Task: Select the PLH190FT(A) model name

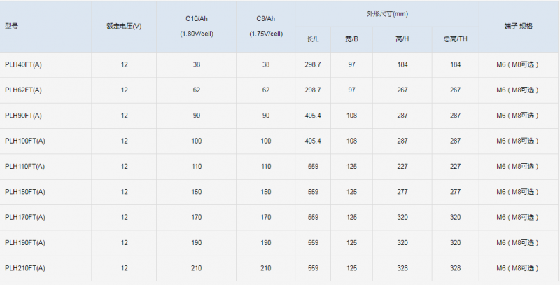Action: (26, 242)
